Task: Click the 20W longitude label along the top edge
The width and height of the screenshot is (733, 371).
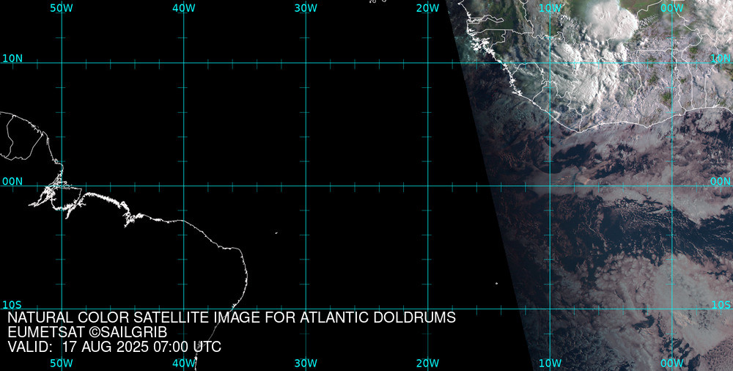Action: coord(428,8)
